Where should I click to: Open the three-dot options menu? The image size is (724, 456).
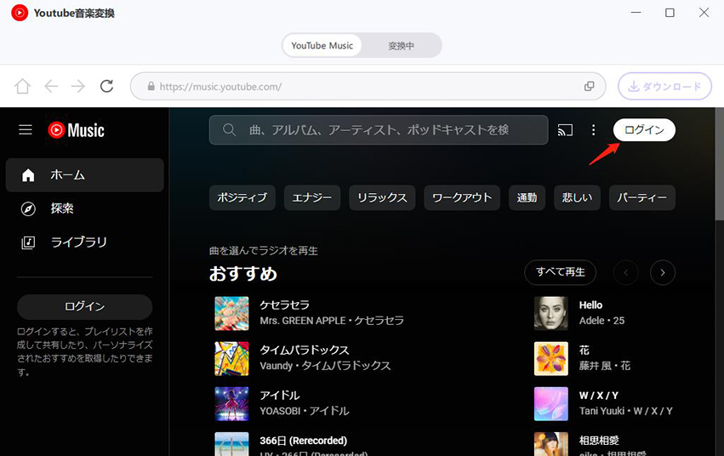coord(593,130)
